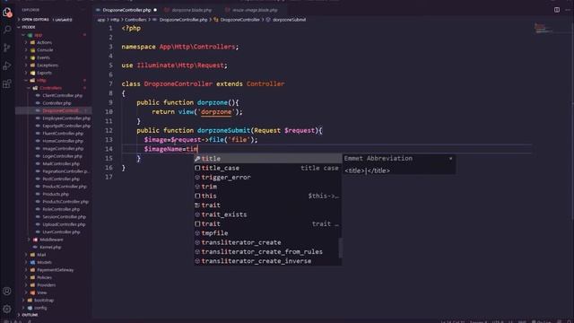The image size is (574, 323).
Task: Open the PaymentGateway folder
Action: click(56, 270)
